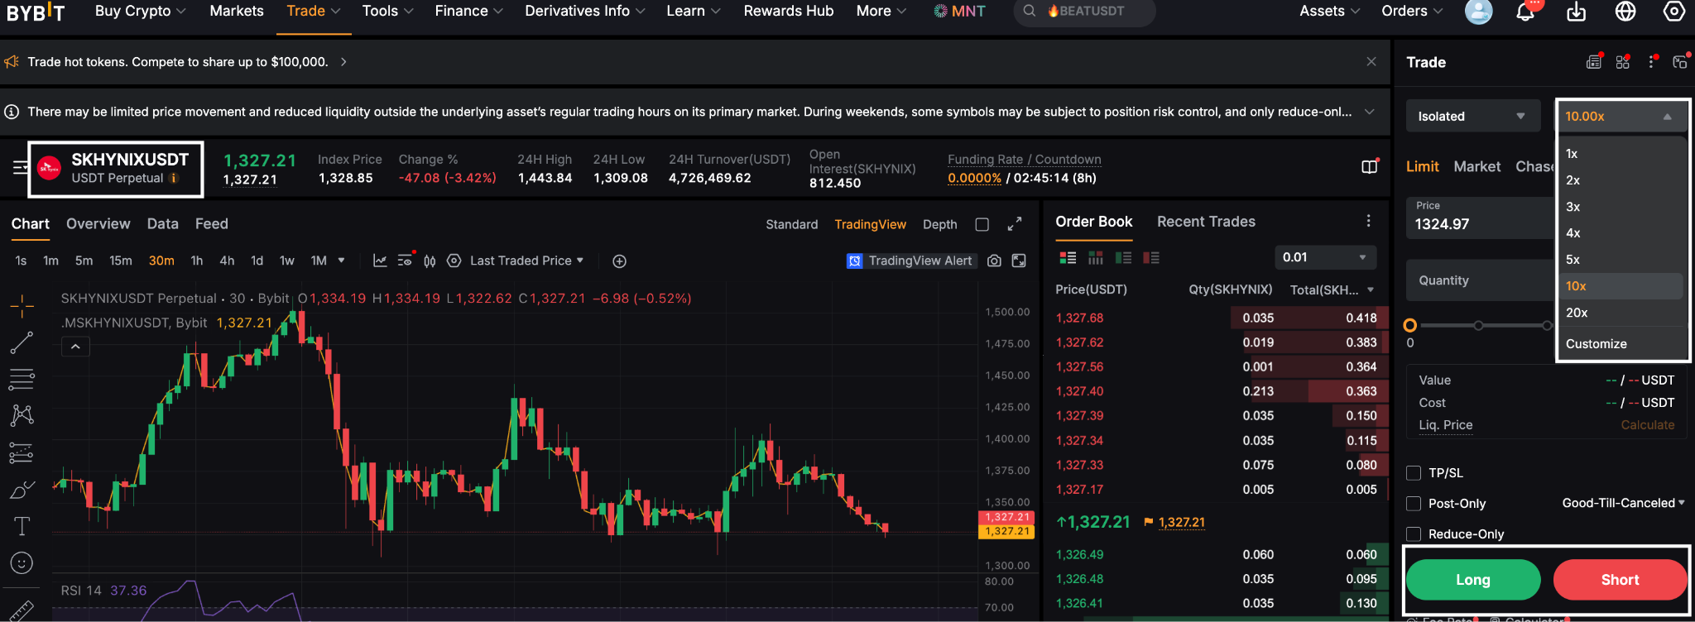Click the quantity slider start handle
The image size is (1695, 622).
[1410, 326]
